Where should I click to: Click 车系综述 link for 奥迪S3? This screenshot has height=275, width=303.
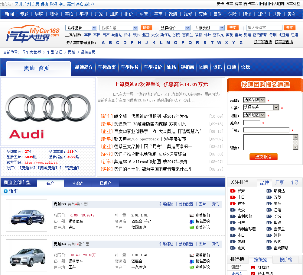point(166,204)
